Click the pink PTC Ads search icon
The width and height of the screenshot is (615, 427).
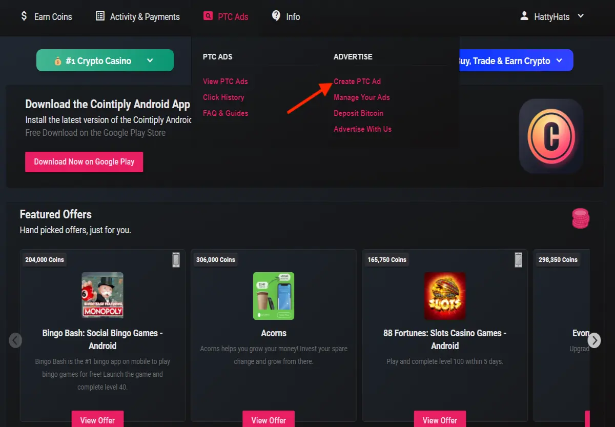coord(208,16)
